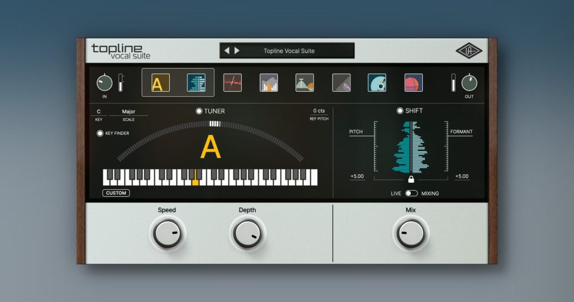This screenshot has height=302, width=574.
Task: Open the module icon with orange bars
Action: click(x=269, y=83)
